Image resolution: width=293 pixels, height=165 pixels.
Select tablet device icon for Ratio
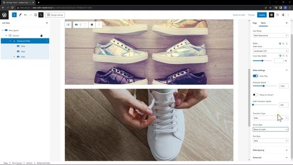coord(283,44)
